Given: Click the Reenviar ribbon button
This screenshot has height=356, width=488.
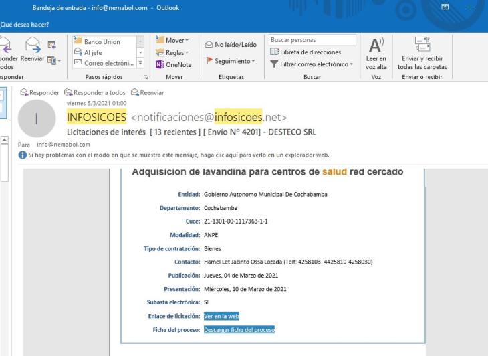Looking at the screenshot, I should [x=32, y=50].
